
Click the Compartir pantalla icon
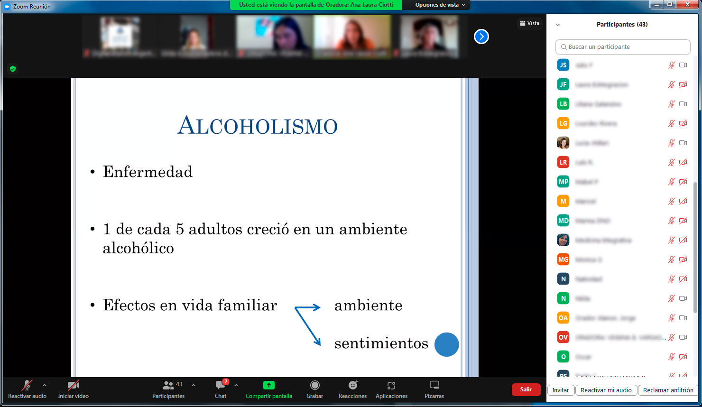point(268,385)
